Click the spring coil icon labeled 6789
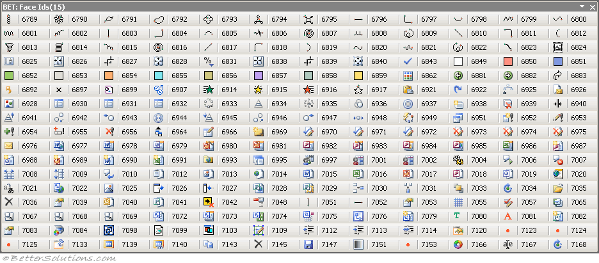Image resolution: width=599 pixels, height=263 pixels. pyautogui.click(x=9, y=19)
